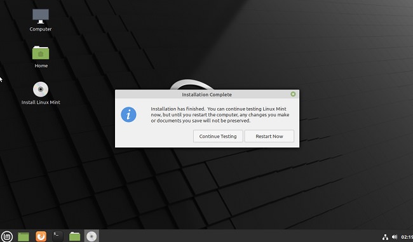Viewport: 413px width, 242px height.
Task: Open the network connection tray icon
Action: (385, 237)
